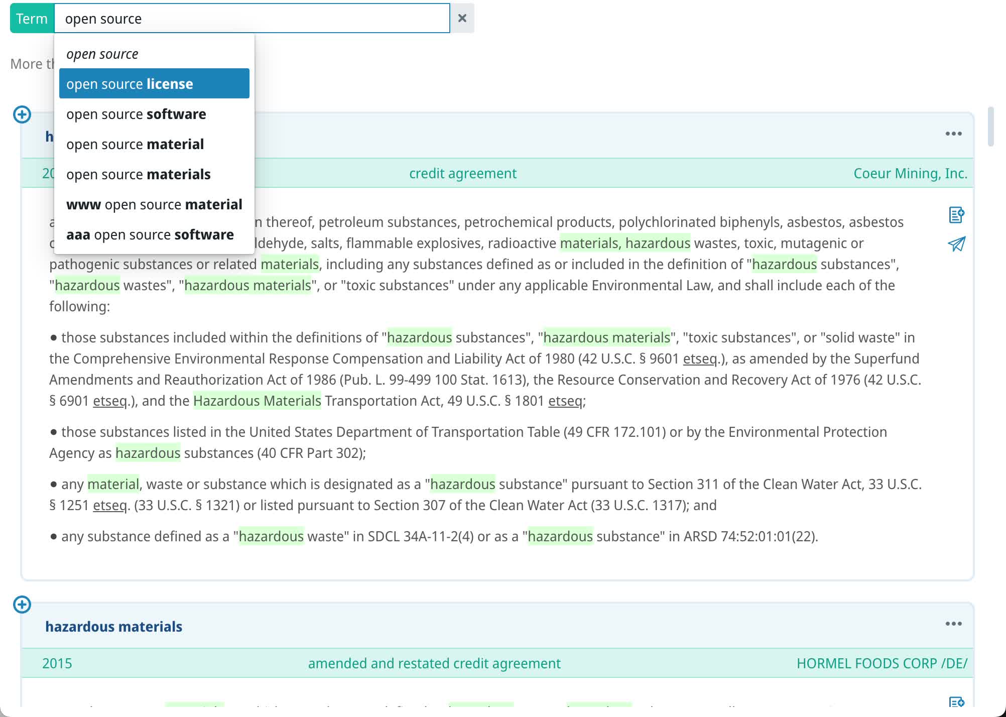Screen dimensions: 1006x717
Task: Pick 'open source materials' suggestion
Action: tap(154, 174)
